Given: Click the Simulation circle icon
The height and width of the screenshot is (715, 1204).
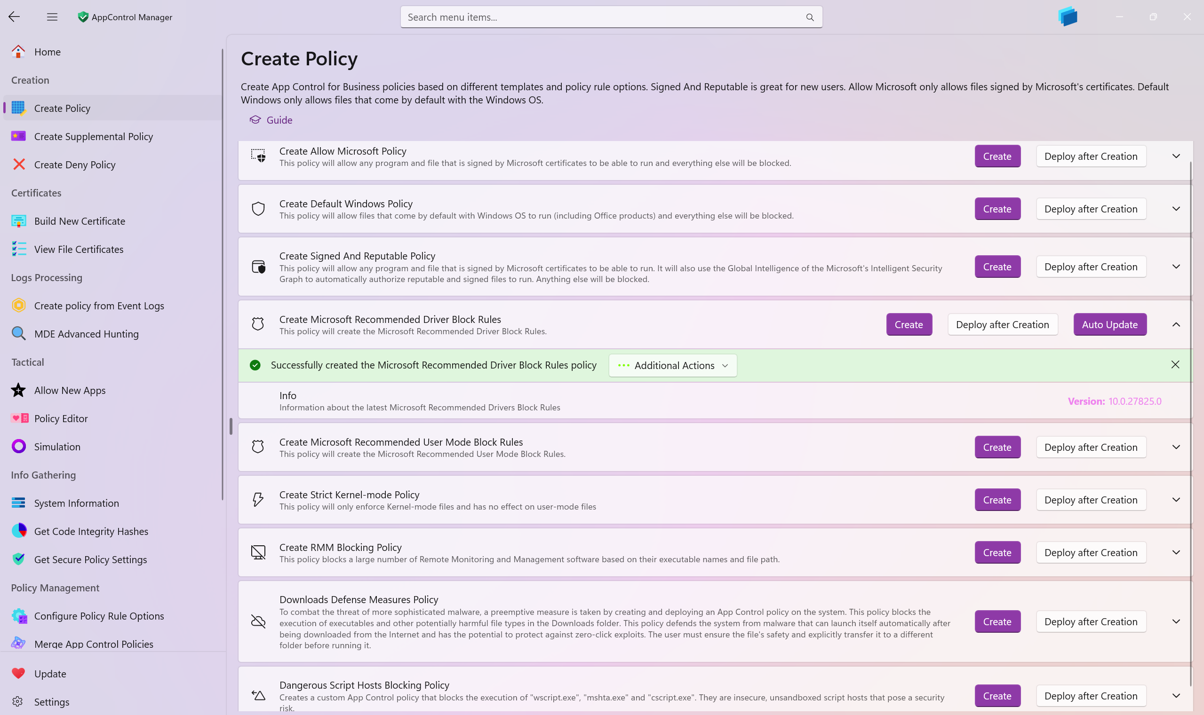Looking at the screenshot, I should click(x=19, y=447).
